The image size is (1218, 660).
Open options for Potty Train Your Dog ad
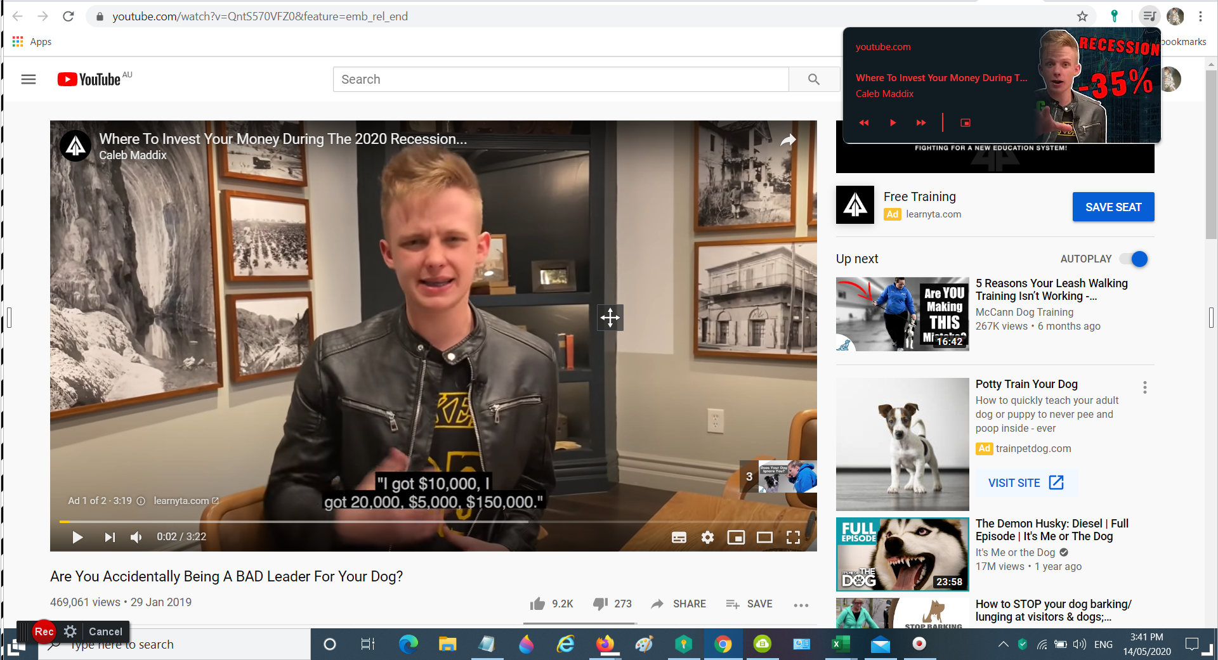click(x=1145, y=387)
